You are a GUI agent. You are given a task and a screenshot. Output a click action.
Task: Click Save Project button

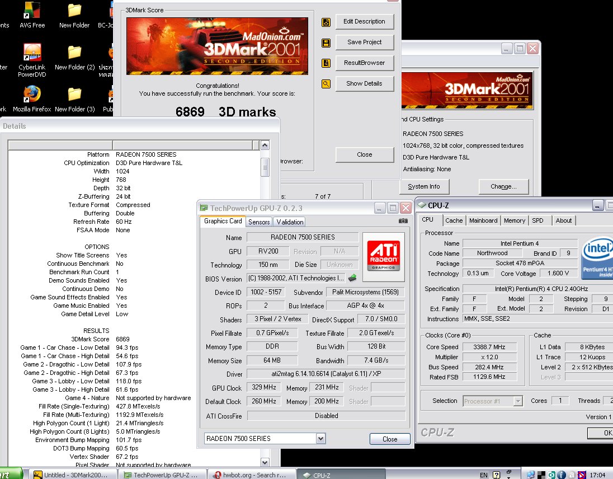pos(364,42)
